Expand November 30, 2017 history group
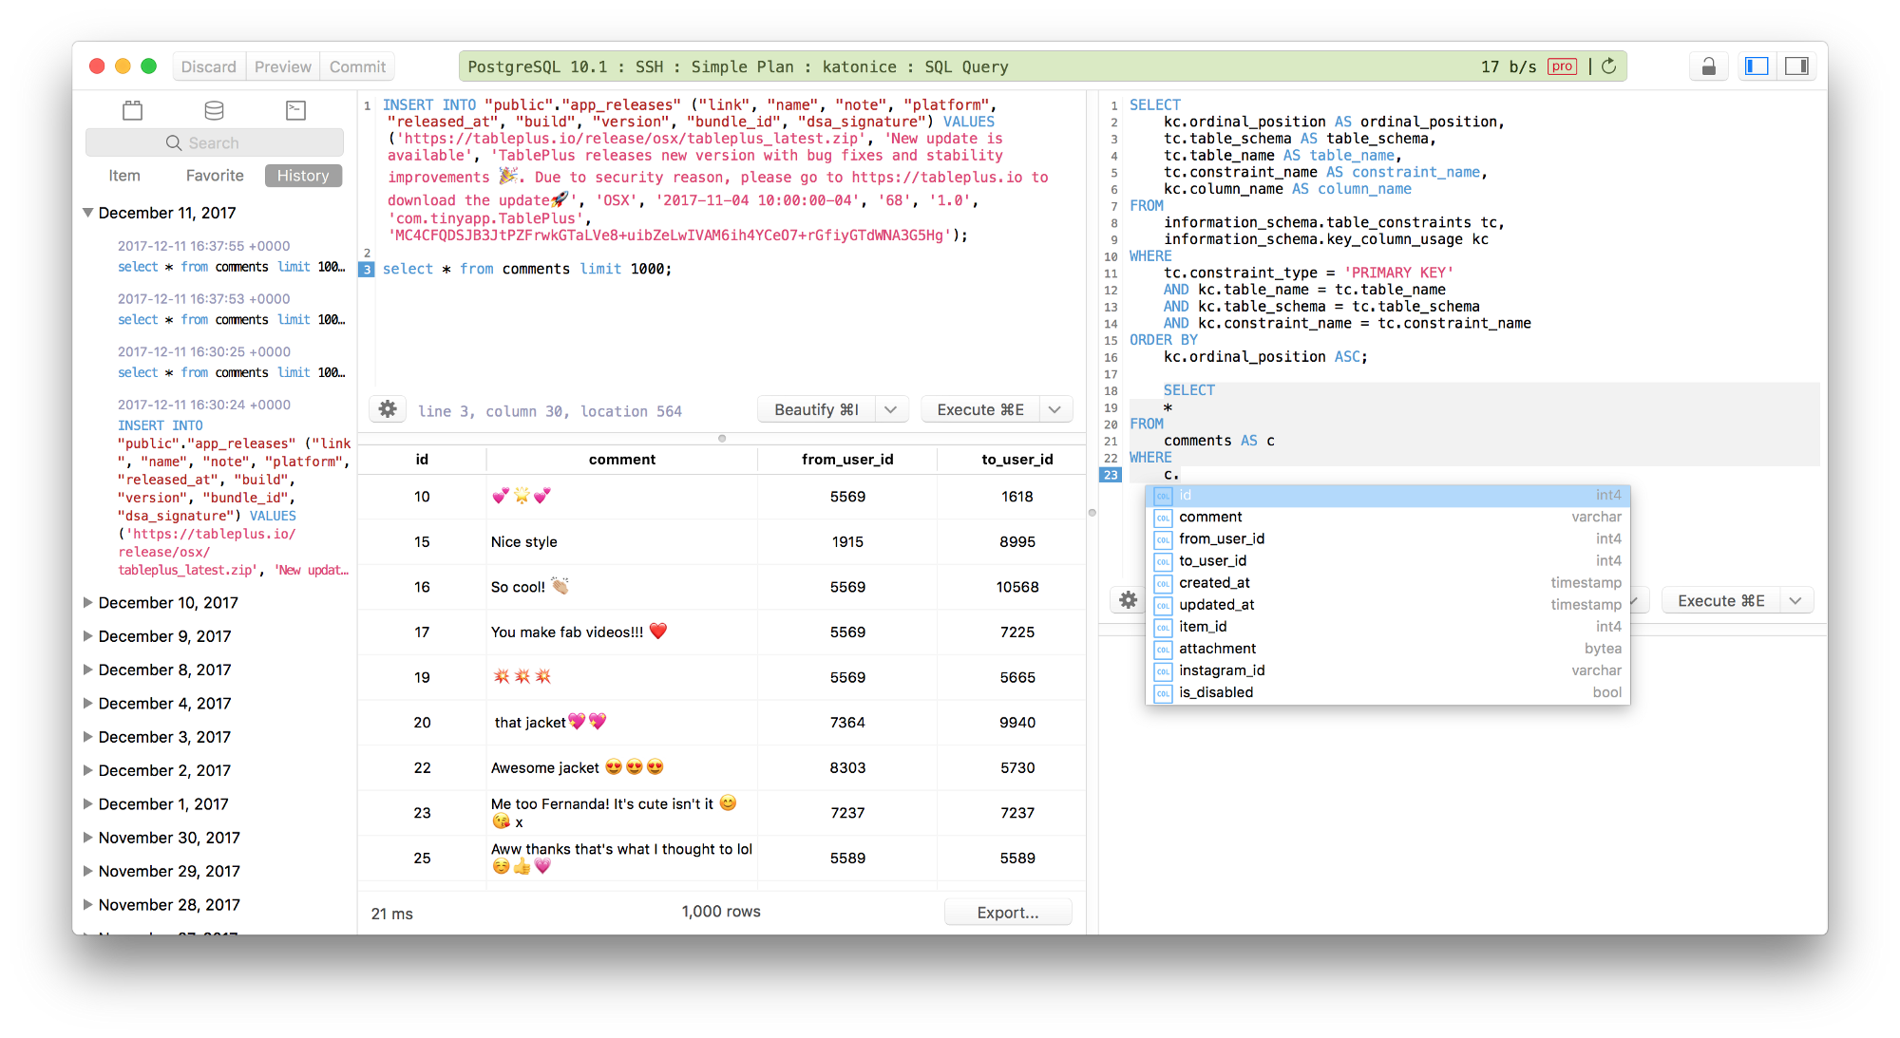 pos(88,837)
